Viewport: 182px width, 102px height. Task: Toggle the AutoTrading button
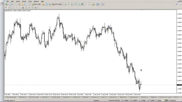tap(57, 4)
